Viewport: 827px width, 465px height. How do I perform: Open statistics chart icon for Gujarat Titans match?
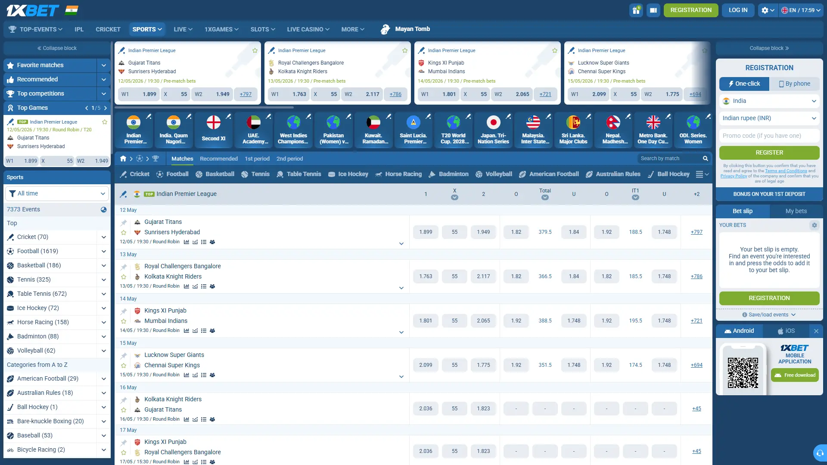(x=187, y=242)
